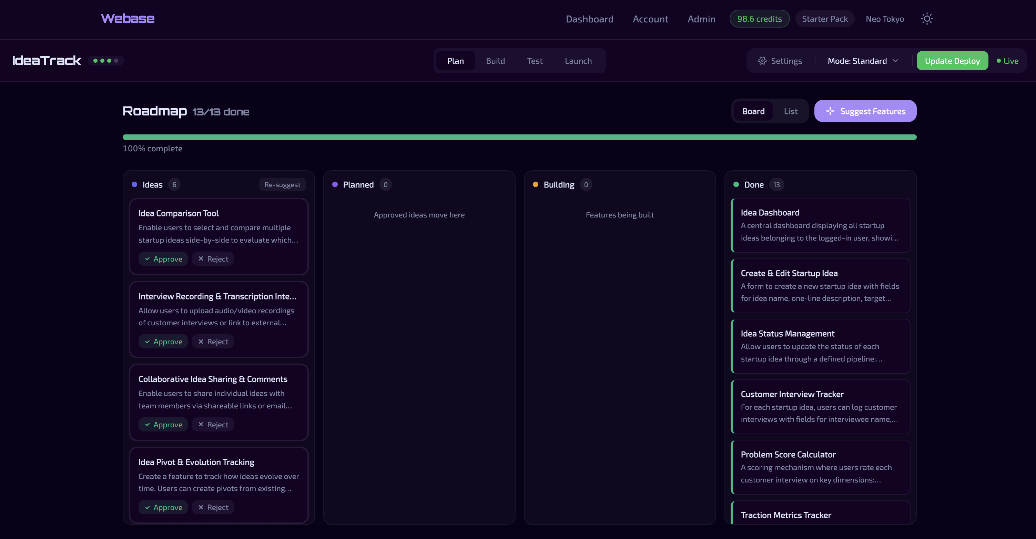Click the blue status dot beside Ideas
Image resolution: width=1036 pixels, height=539 pixels.
click(x=134, y=185)
